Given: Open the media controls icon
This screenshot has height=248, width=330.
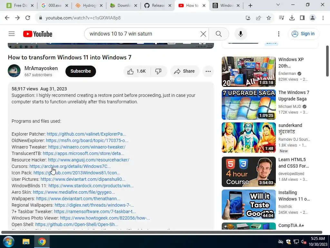Looking at the screenshot, I should click(281, 18).
